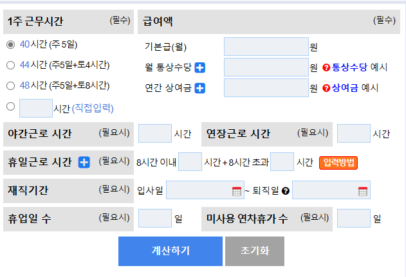Viewport: 406px width, 277px height.
Task: Open the 상여금 예시 link
Action: tap(355, 88)
